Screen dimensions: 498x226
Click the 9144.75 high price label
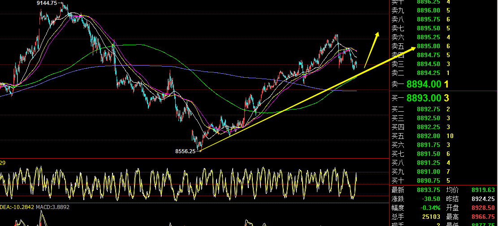click(47, 3)
